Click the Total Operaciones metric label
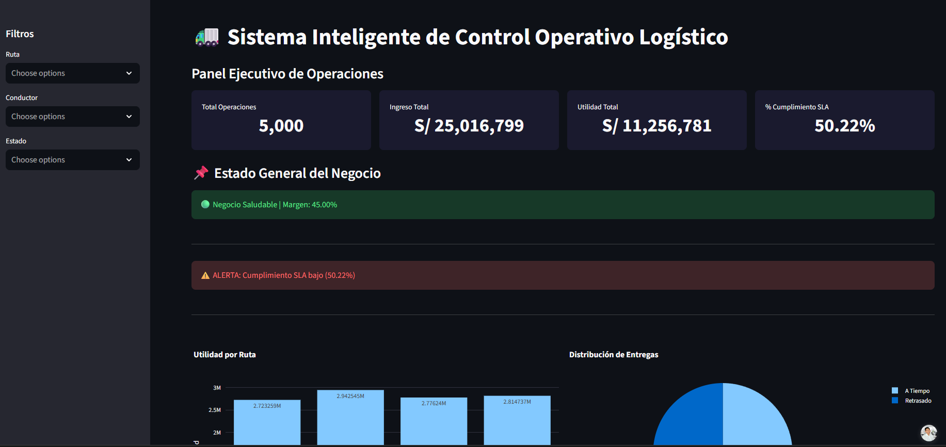The height and width of the screenshot is (447, 946). [229, 107]
